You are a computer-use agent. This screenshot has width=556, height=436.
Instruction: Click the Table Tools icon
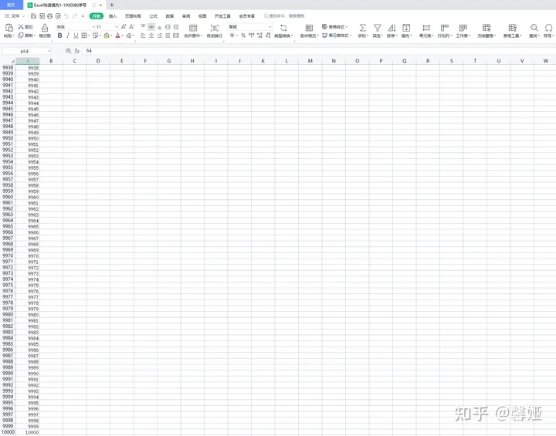point(513,28)
